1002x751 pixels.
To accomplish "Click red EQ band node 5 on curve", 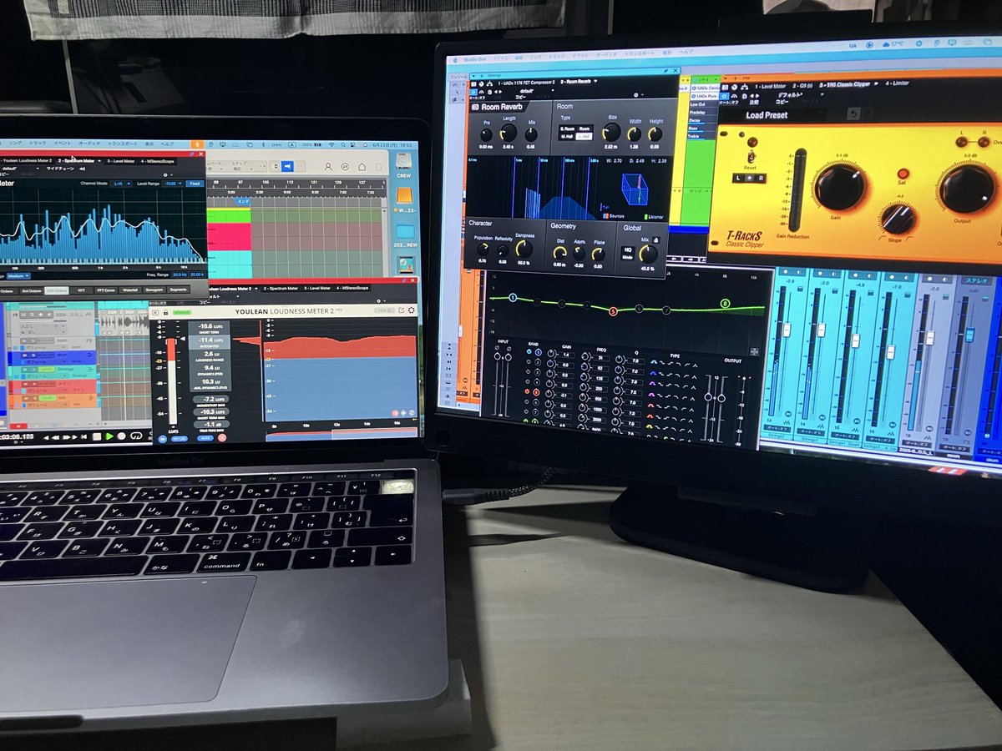I will point(613,311).
